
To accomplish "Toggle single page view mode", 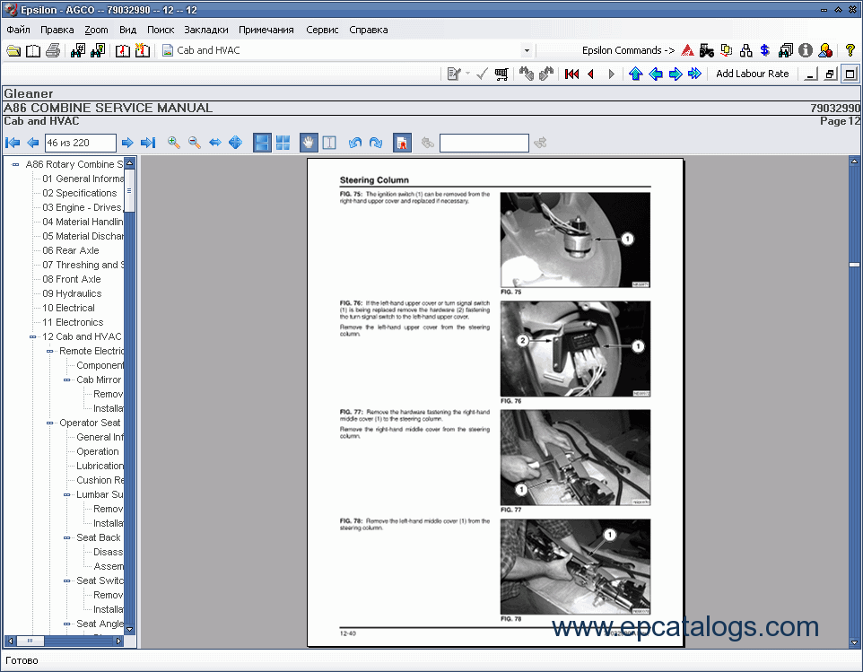I will [262, 143].
